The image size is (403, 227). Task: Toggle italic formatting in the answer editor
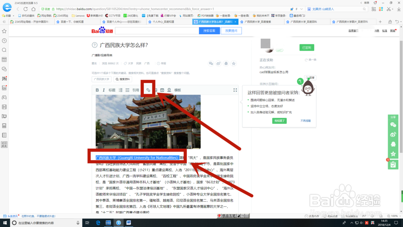[104, 90]
